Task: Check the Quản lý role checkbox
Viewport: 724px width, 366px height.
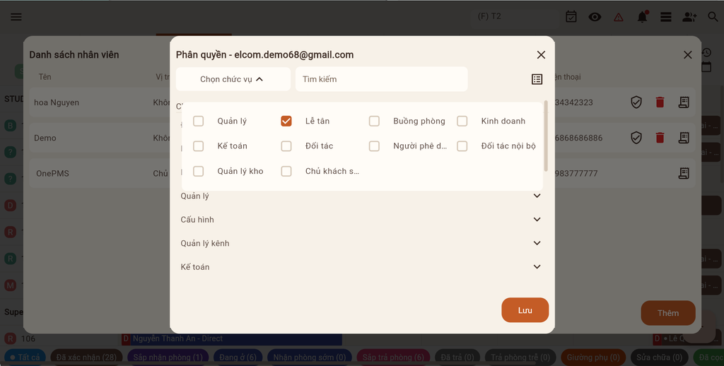Action: click(x=198, y=121)
